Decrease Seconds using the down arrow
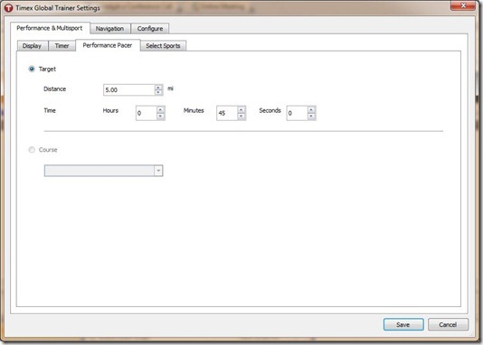This screenshot has height=345, width=483. (x=311, y=117)
